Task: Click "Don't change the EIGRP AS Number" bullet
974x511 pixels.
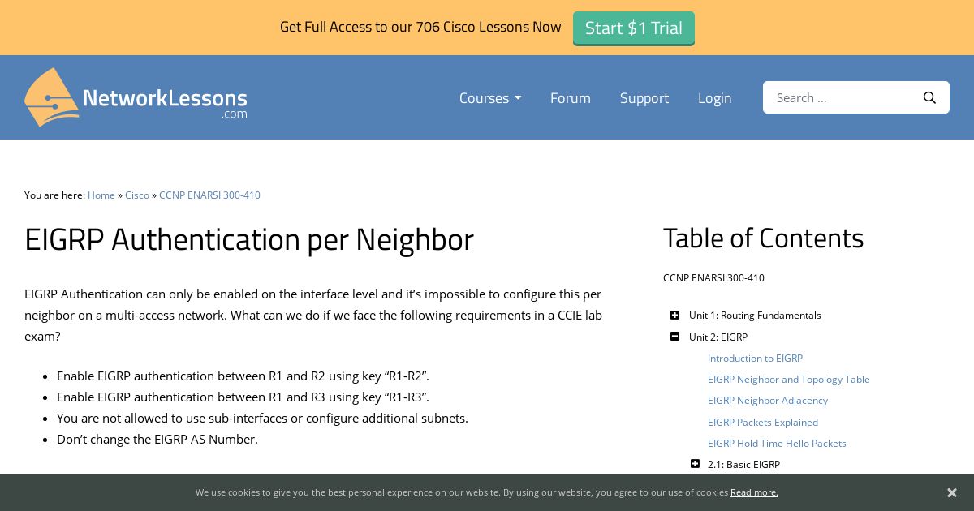Action: click(157, 439)
